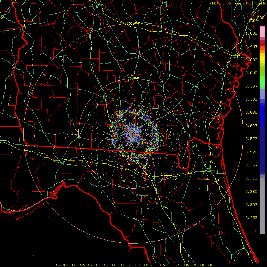The image size is (267, 267).
Task: Click the KVAX station identifier in caption
Action: (166, 265)
